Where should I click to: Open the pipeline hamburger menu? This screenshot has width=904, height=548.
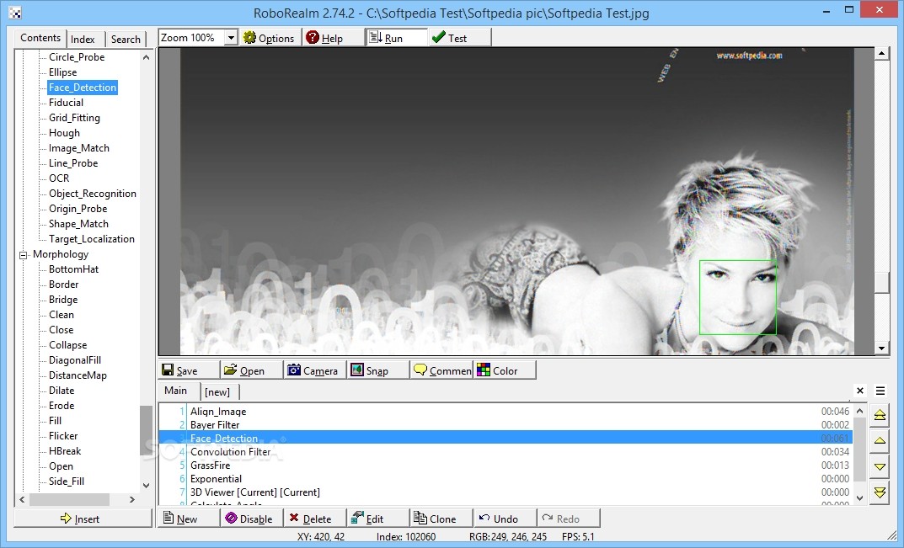point(880,391)
